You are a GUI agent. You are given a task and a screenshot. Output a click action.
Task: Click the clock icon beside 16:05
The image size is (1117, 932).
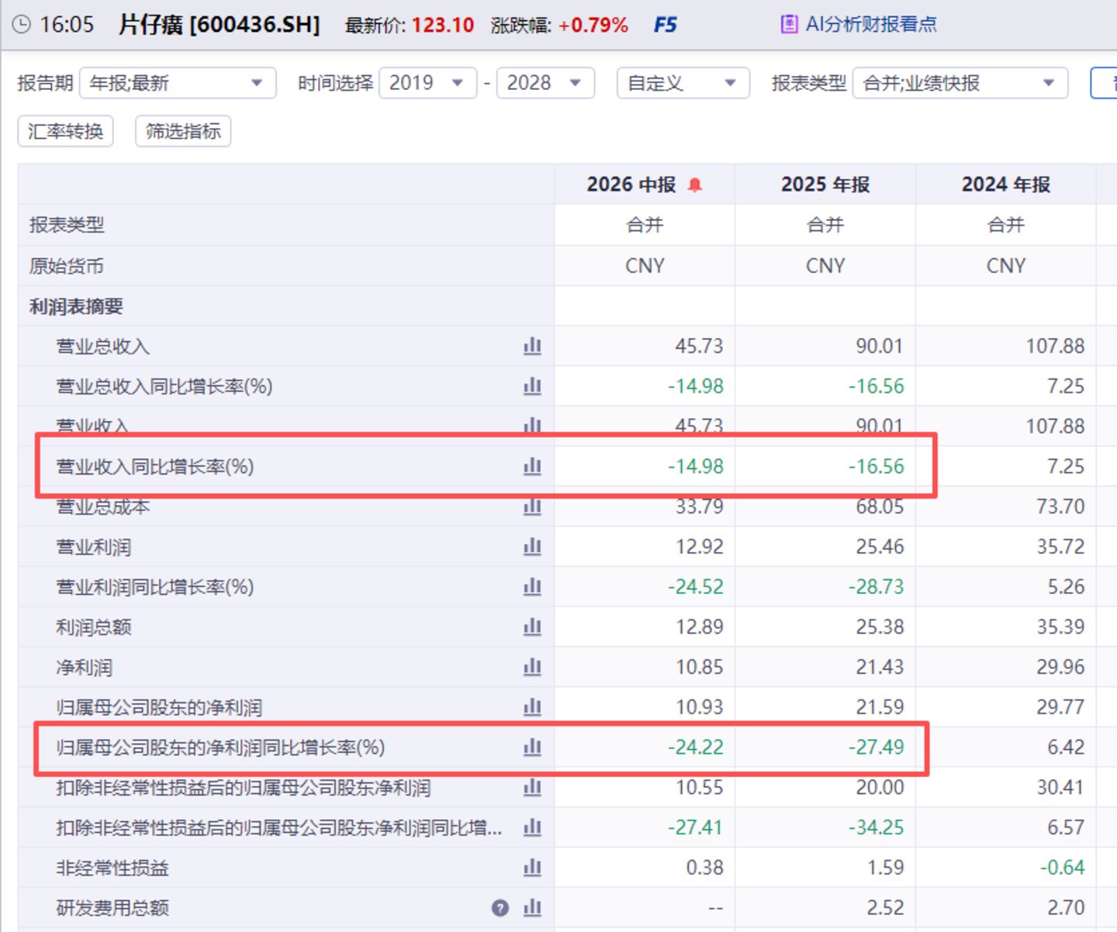[x=22, y=25]
